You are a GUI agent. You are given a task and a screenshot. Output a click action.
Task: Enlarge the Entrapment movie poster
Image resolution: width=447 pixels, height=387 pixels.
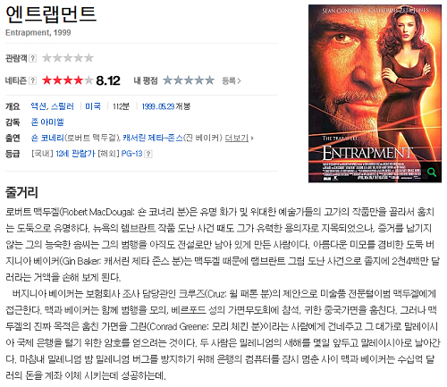[x=375, y=93]
